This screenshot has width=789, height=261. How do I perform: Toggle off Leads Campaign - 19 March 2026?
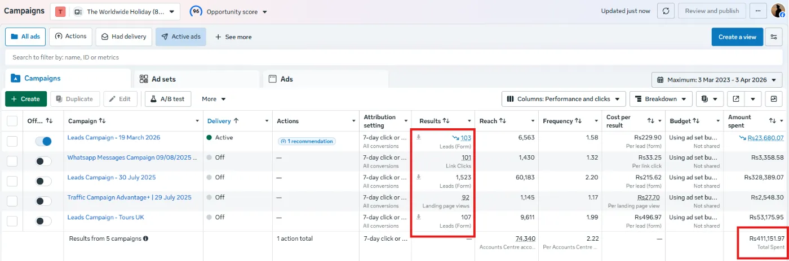click(43, 141)
